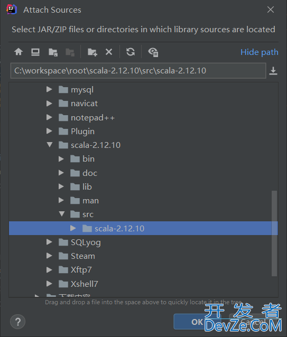This screenshot has width=287, height=337.
Task: Open path history download arrow
Action: coord(273,71)
